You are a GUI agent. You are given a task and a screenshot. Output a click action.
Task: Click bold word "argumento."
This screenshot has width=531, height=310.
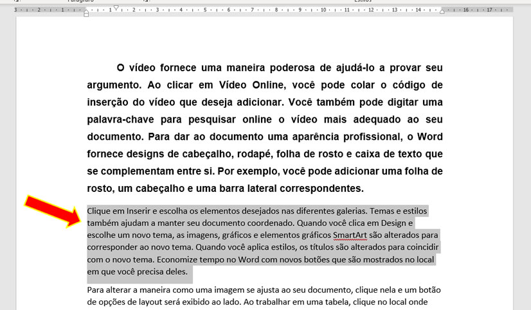point(114,85)
